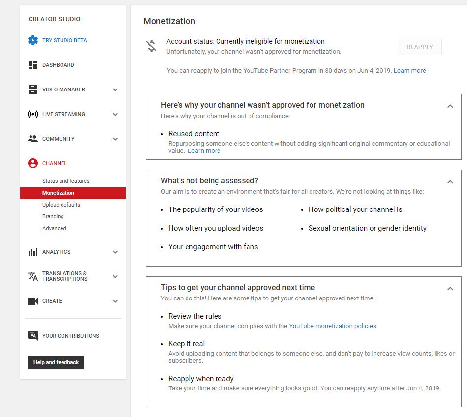Click the REAPPLY button
This screenshot has width=467, height=417.
click(419, 47)
